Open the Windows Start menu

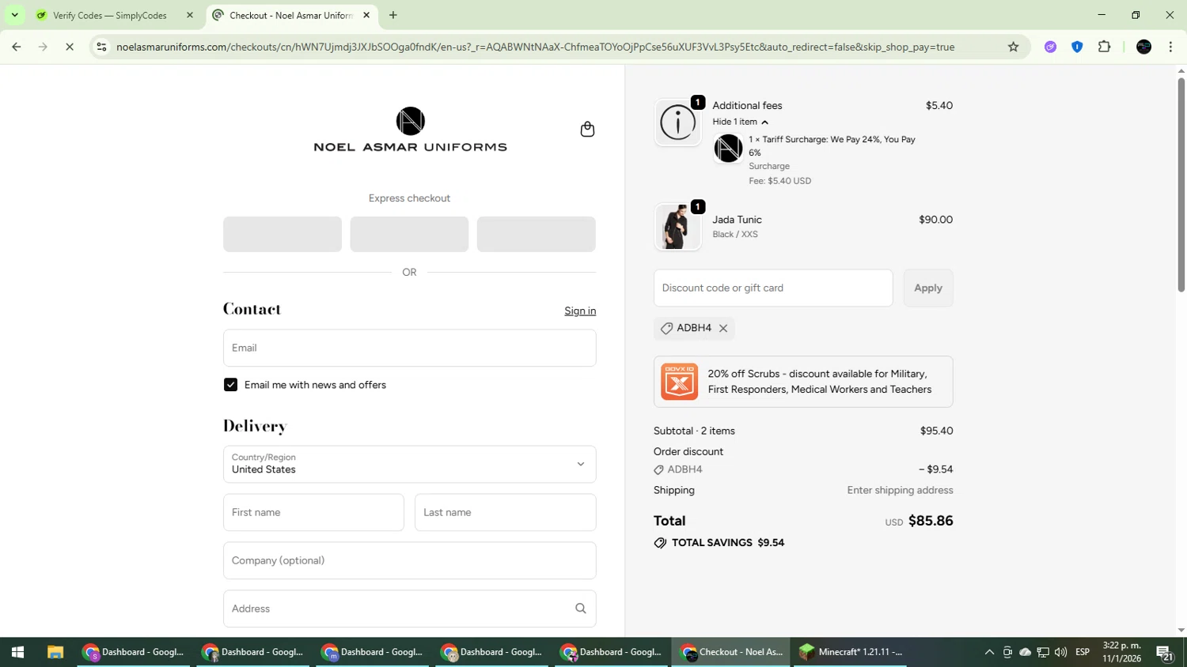17,652
